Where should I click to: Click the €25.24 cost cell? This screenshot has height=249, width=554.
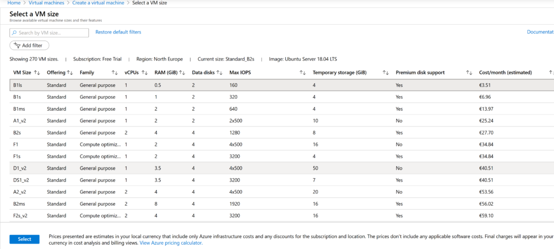pyautogui.click(x=486, y=120)
